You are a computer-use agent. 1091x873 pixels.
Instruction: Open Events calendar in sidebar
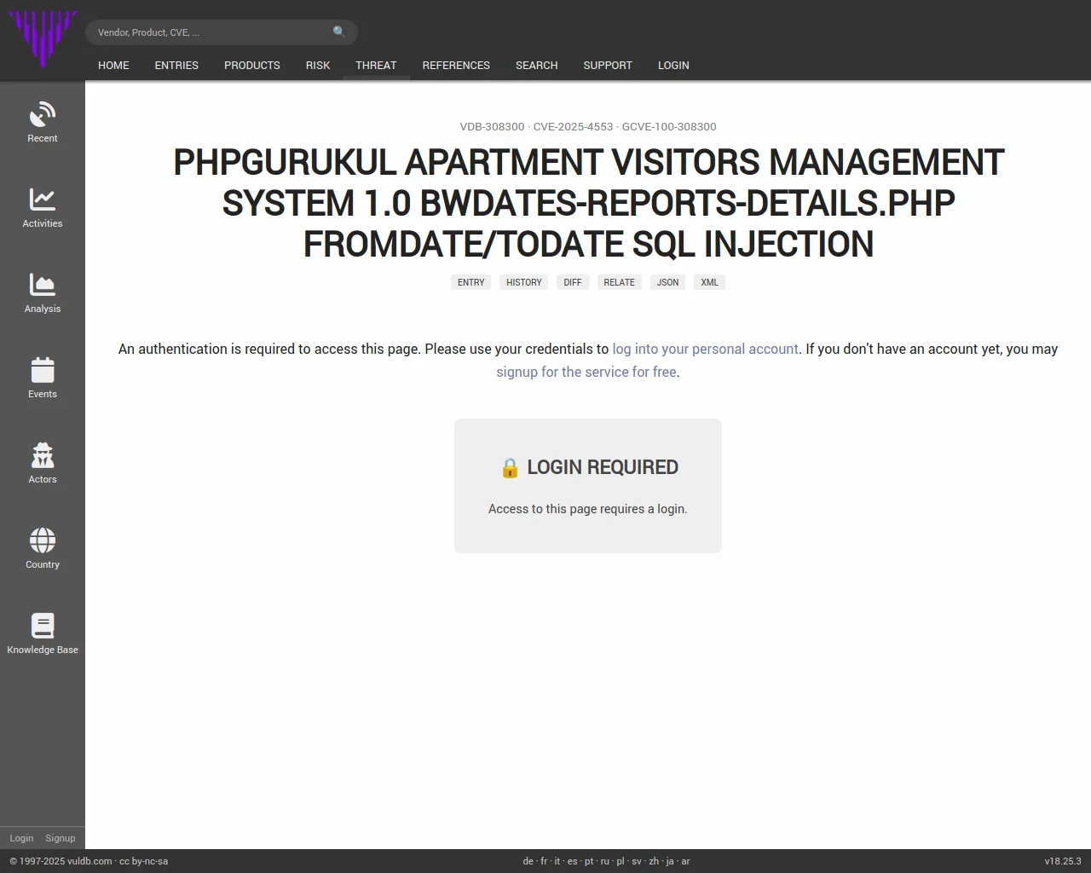[x=43, y=379]
